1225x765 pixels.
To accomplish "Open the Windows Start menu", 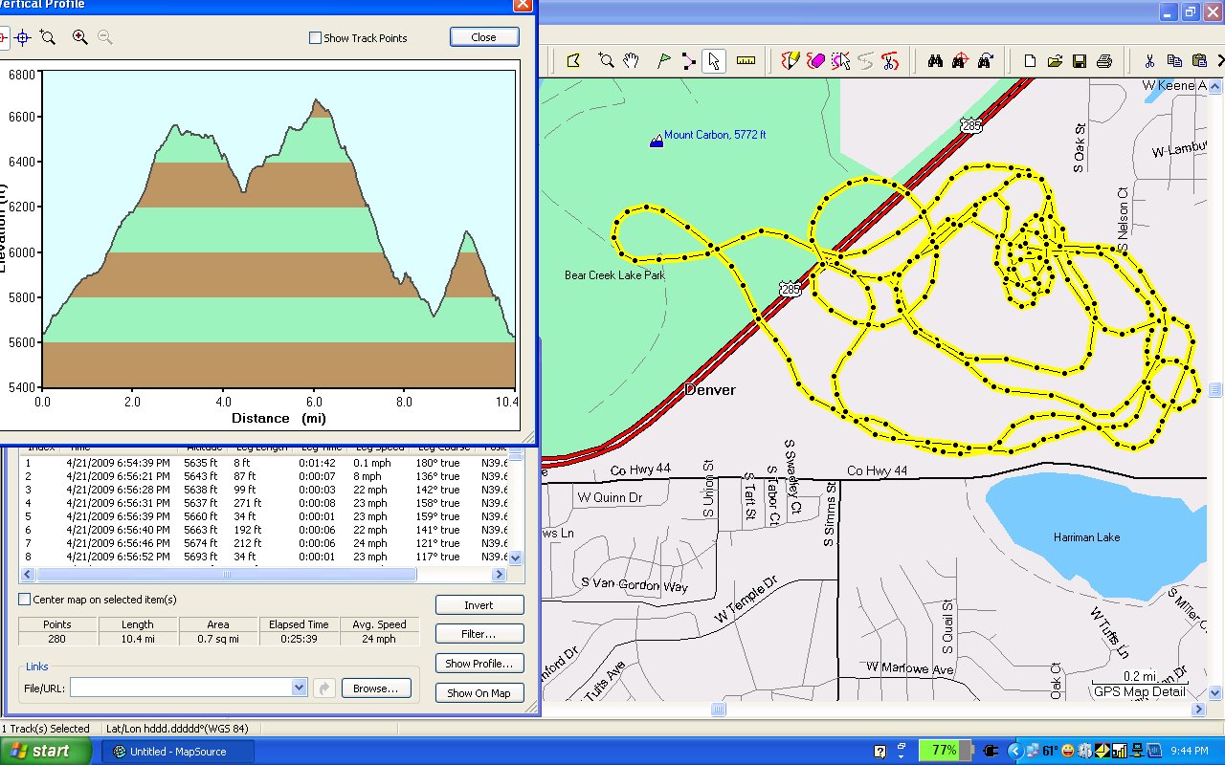I will (46, 751).
